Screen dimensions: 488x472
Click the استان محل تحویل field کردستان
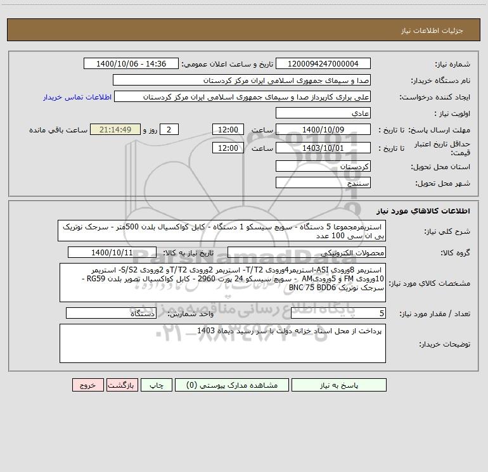pyautogui.click(x=323, y=166)
